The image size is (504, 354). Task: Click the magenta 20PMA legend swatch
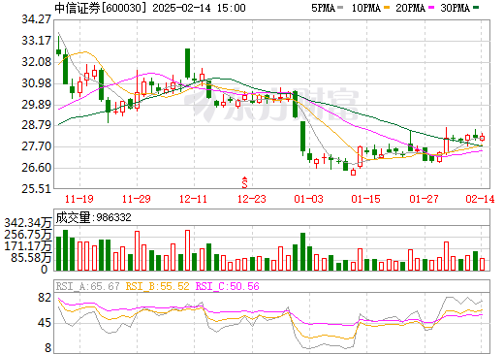[431, 7]
